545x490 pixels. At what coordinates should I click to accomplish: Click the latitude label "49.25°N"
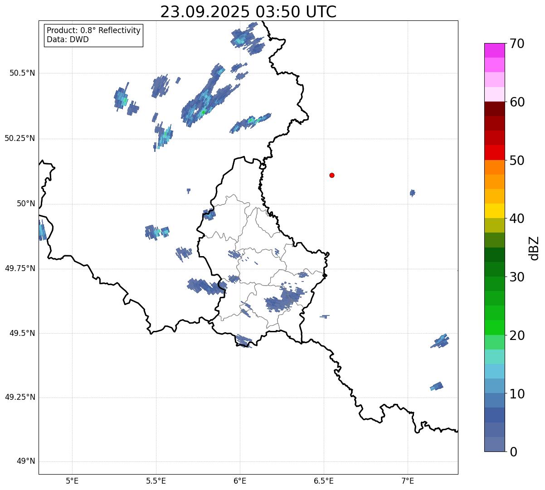pyautogui.click(x=20, y=397)
